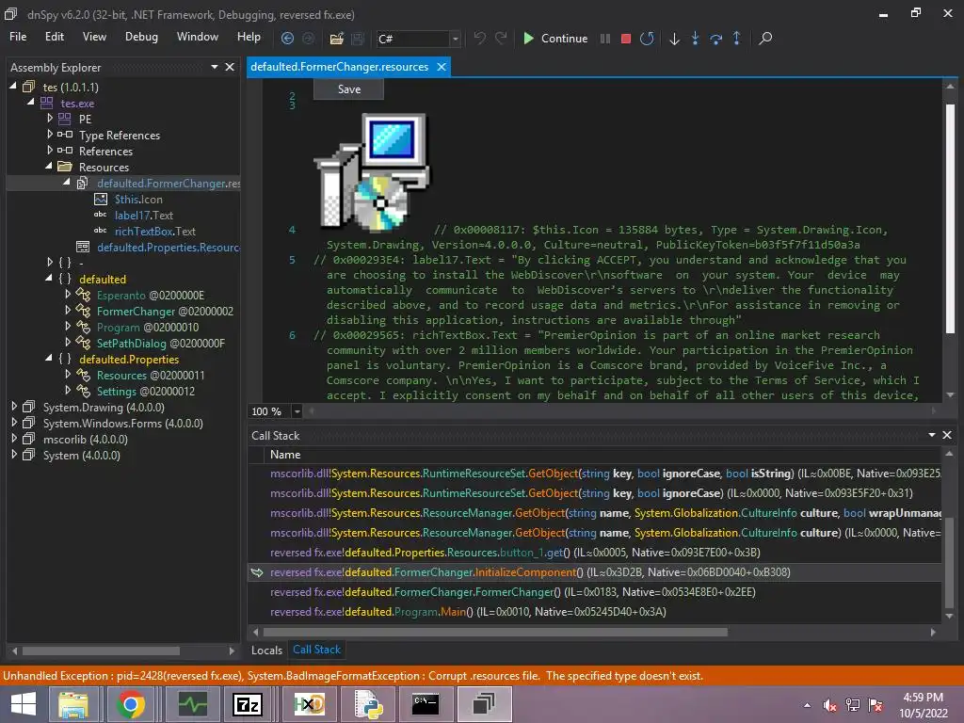Screen dimensions: 964x723
Task: Expand Type References node
Action: tap(50, 134)
